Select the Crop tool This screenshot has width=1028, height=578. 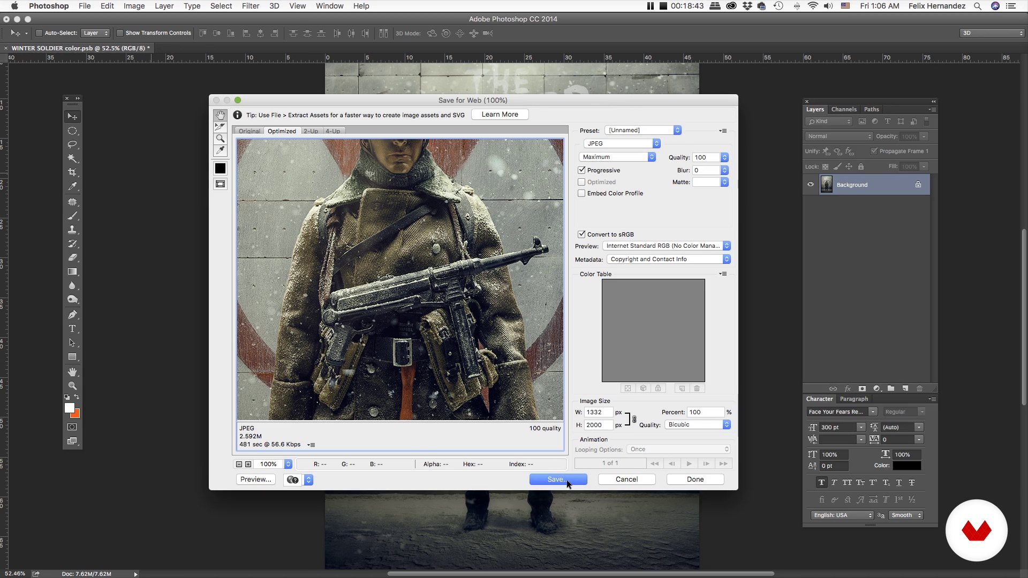coord(72,172)
